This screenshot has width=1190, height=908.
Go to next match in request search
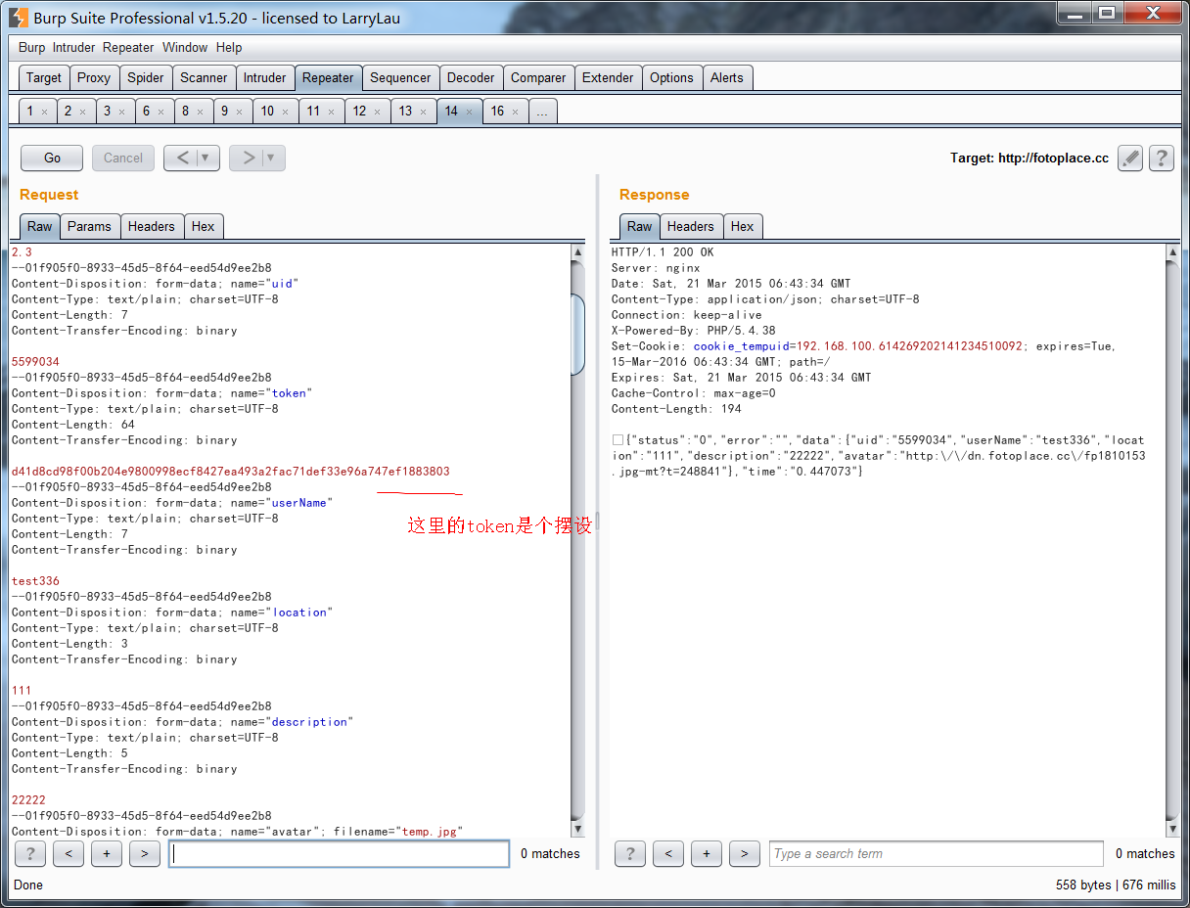coord(145,854)
